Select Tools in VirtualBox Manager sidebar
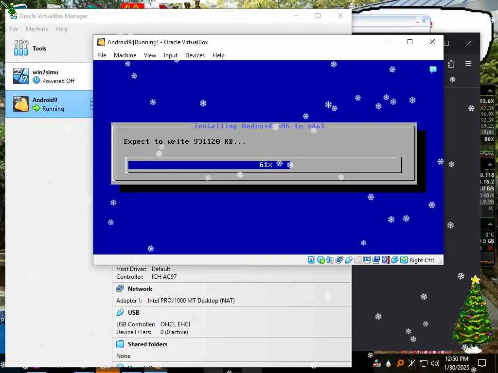The height and width of the screenshot is (373, 498). [49, 48]
